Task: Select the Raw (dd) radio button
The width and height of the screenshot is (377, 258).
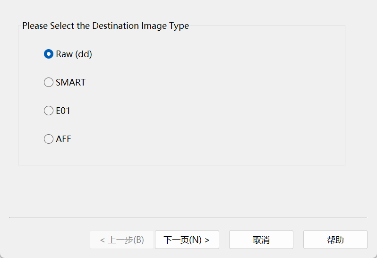Action: tap(68, 54)
